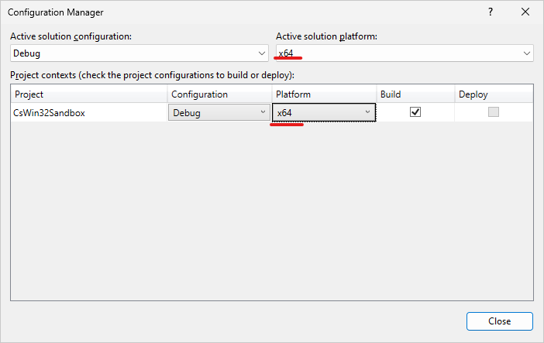Close the dialog with the title bar X
544x343 pixels.
pos(525,12)
